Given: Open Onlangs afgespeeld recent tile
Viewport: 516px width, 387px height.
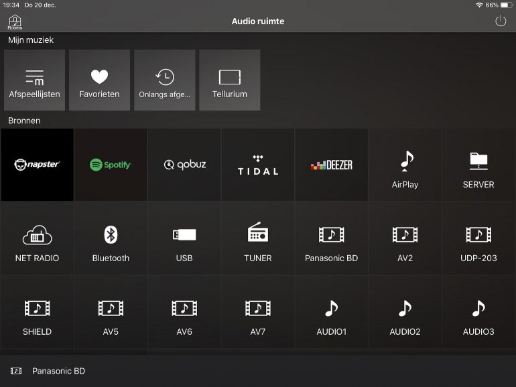Looking at the screenshot, I should [x=164, y=80].
